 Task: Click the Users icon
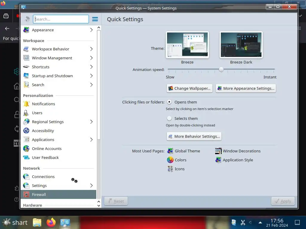pyautogui.click(x=26, y=113)
